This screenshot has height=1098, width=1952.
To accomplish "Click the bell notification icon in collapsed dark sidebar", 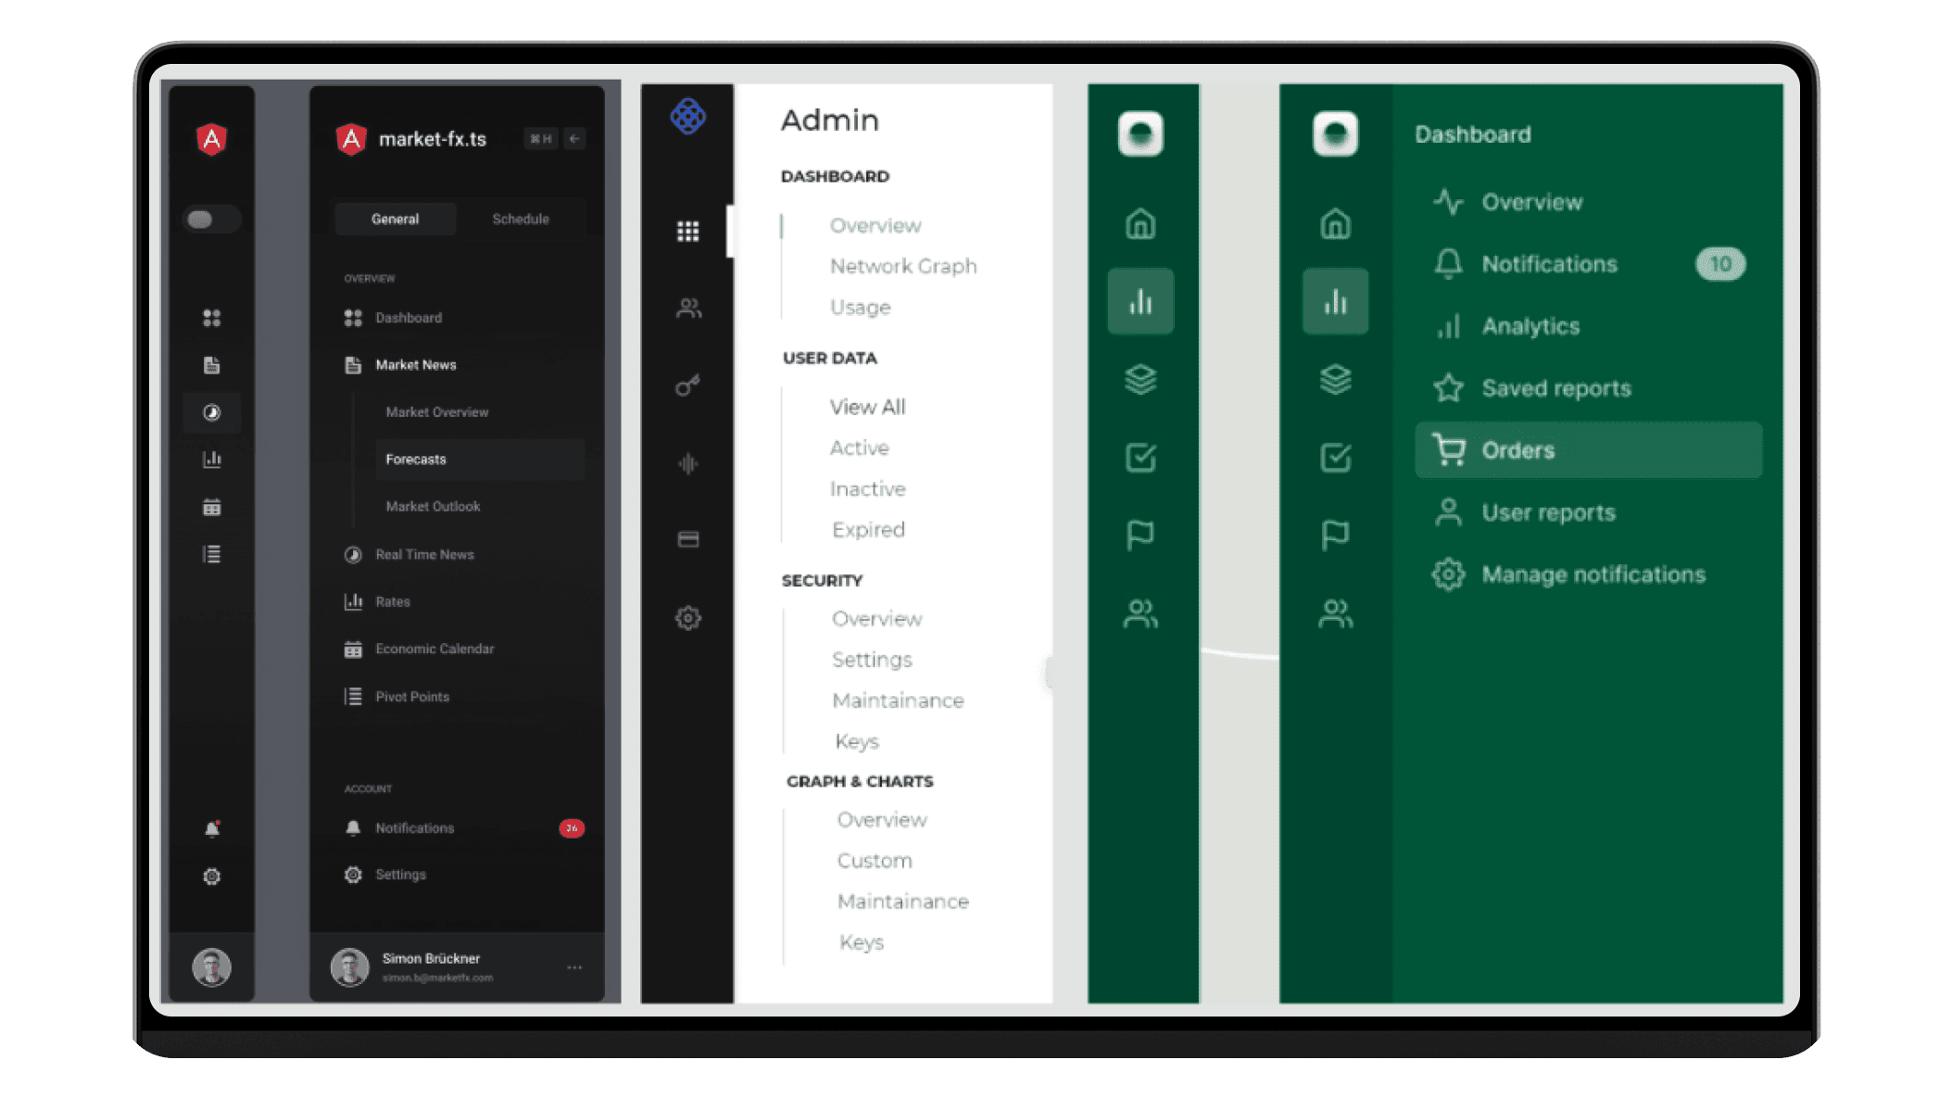I will [x=211, y=828].
